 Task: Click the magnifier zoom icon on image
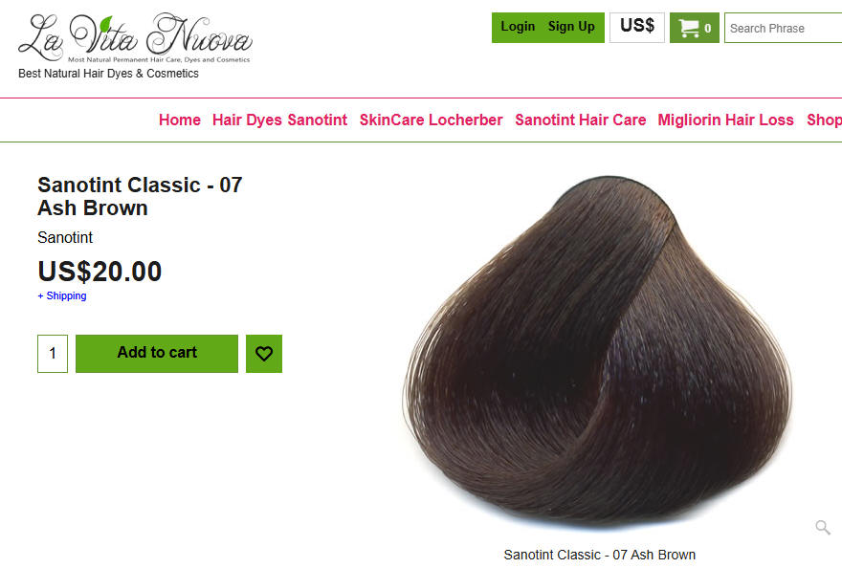pos(822,527)
